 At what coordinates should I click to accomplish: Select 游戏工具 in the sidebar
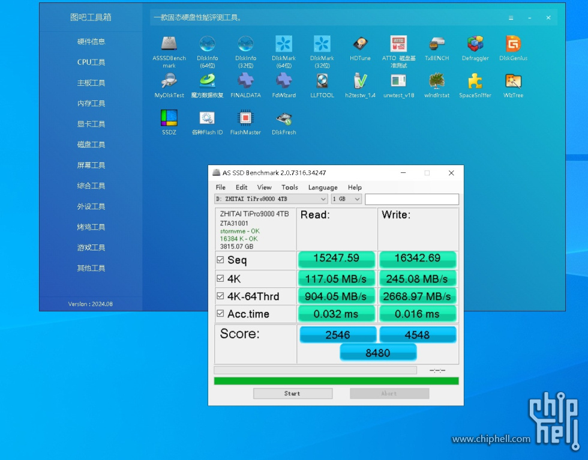pos(91,247)
